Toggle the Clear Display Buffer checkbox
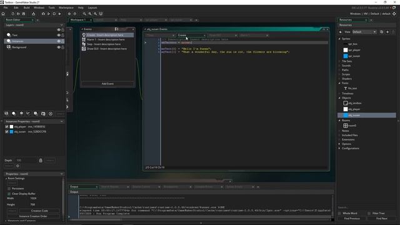Viewport: 400px width, 225px height. pyautogui.click(x=9, y=194)
